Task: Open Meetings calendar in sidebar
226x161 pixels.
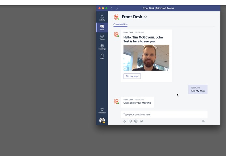Action: (102, 47)
